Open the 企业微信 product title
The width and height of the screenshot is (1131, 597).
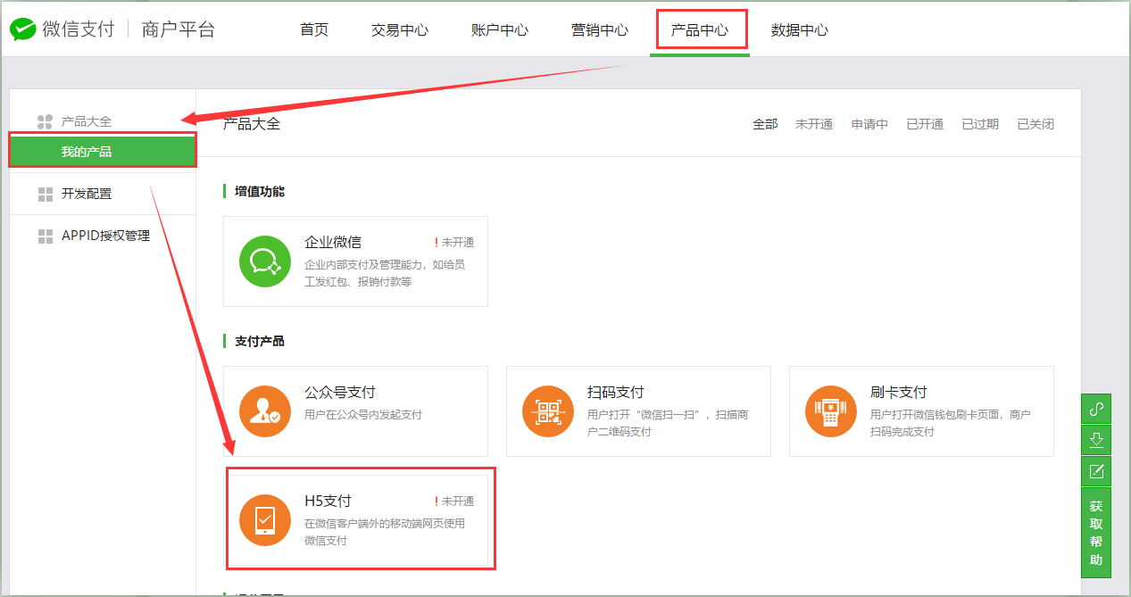pyautogui.click(x=333, y=243)
